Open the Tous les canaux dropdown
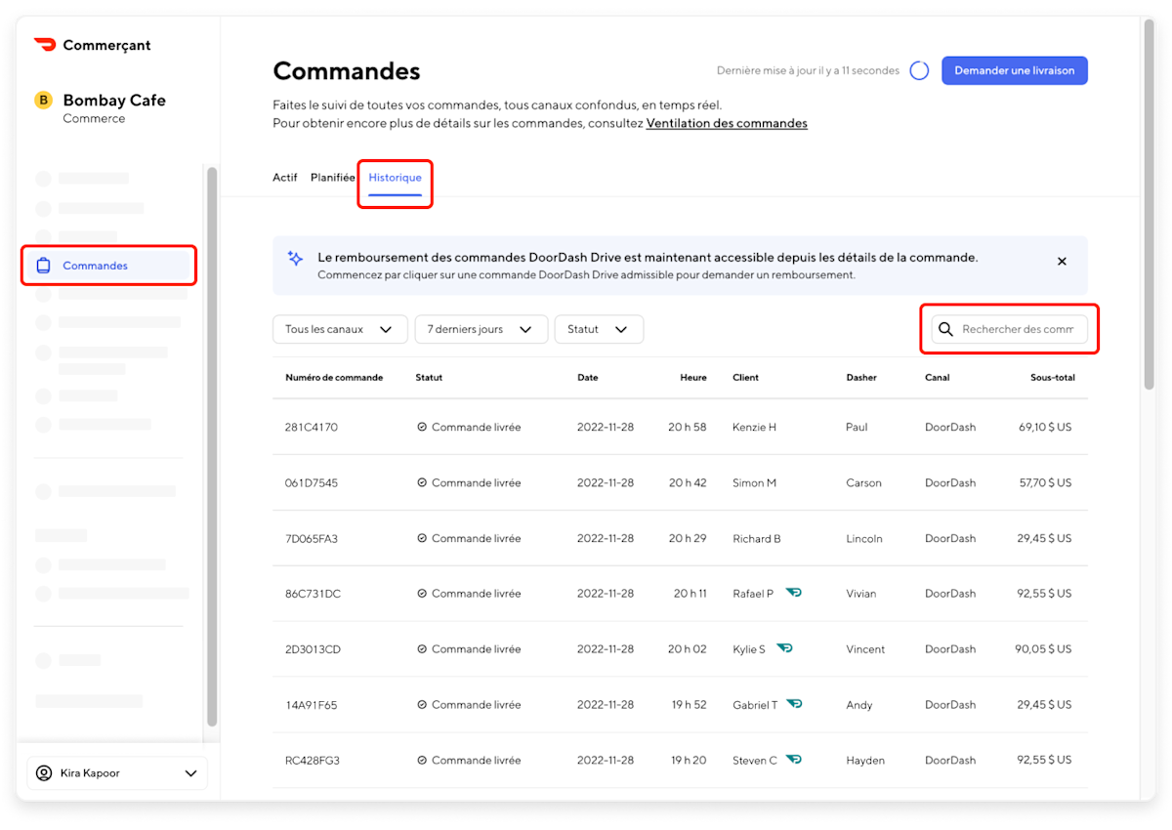This screenshot has height=830, width=1172. (x=340, y=329)
